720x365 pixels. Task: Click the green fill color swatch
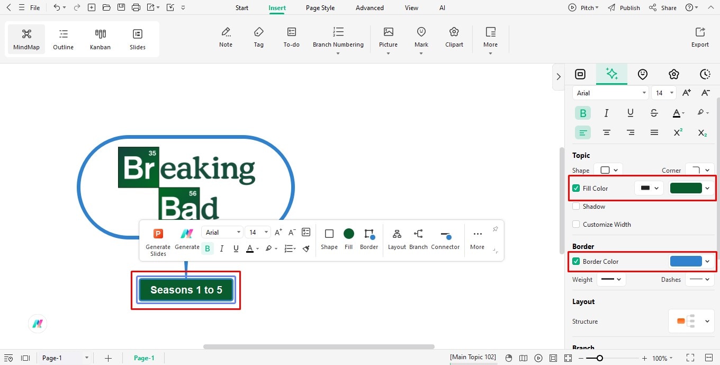coord(686,188)
